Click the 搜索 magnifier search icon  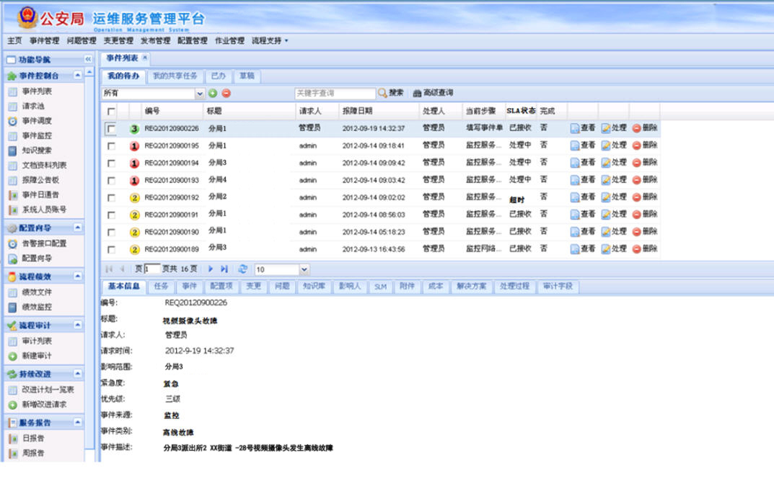point(382,93)
